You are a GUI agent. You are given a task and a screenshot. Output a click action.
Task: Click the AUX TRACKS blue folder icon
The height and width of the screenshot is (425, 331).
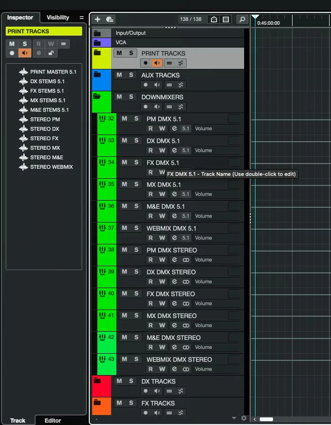(97, 74)
